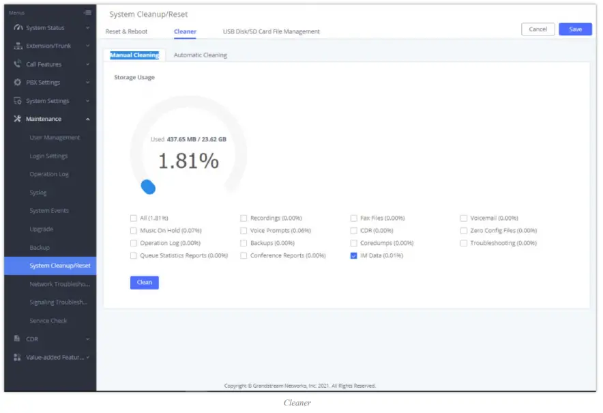Screen dimensions: 603x413
Task: Expand the Value-added Features chevron
Action: tap(87, 357)
